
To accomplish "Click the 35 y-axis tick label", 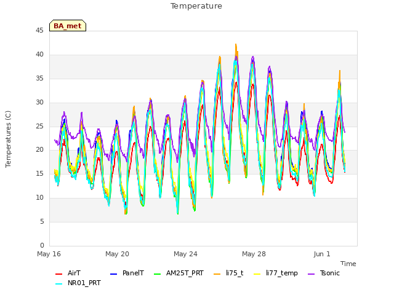I will pos(39,78).
